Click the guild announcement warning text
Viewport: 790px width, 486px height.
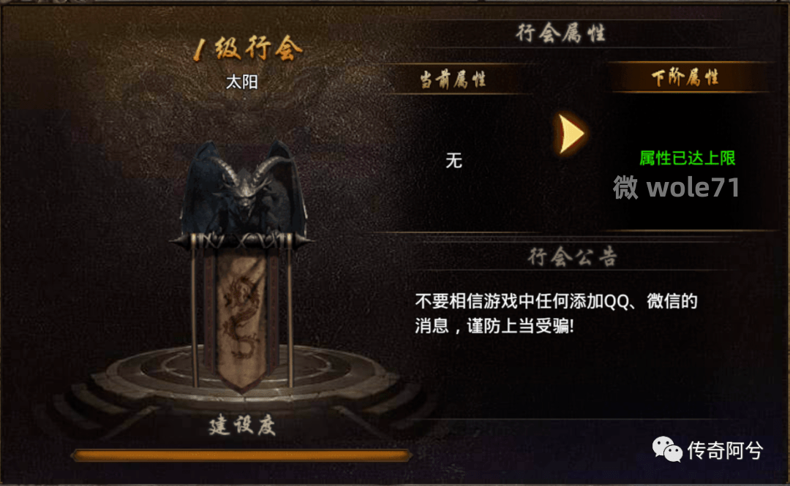click(556, 314)
